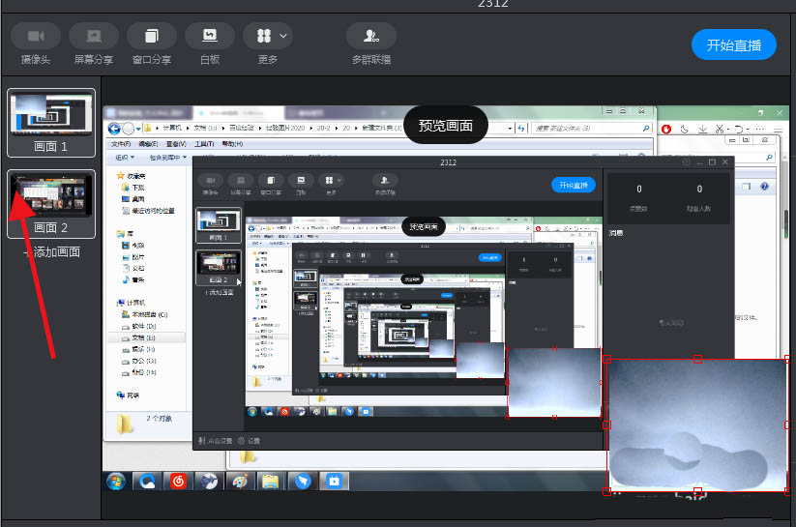Click the overlay's bottom-left red corner handle
This screenshot has width=796, height=527.
606,491
